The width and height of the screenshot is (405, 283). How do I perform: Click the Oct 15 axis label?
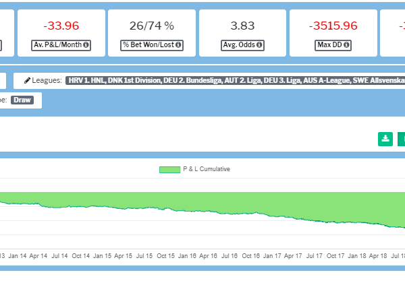pos(166,256)
